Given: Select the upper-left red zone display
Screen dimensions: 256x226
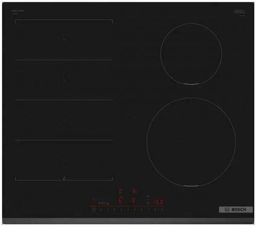Looking at the screenshot, I should [120, 191].
